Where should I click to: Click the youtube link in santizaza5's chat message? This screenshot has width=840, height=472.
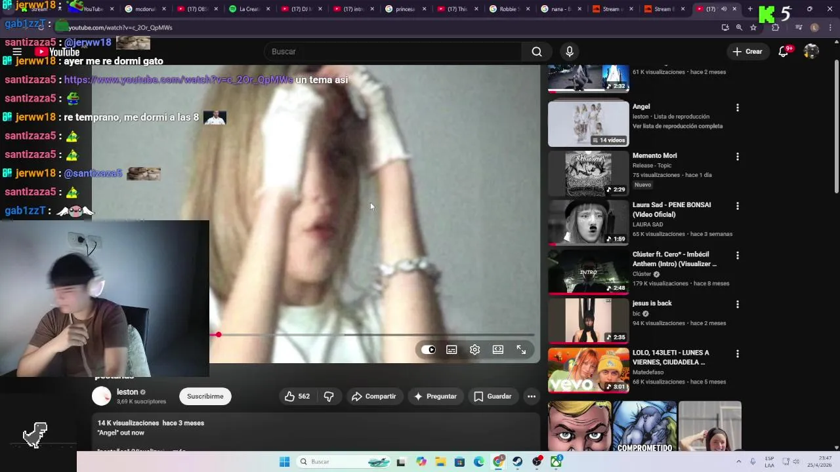[x=178, y=80]
